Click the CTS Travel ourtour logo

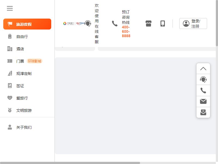click(x=74, y=23)
